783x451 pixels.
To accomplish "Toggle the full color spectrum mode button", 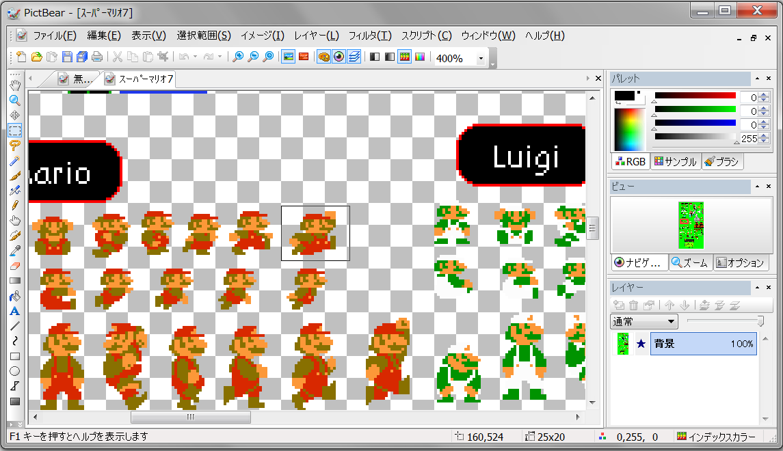I will [420, 57].
